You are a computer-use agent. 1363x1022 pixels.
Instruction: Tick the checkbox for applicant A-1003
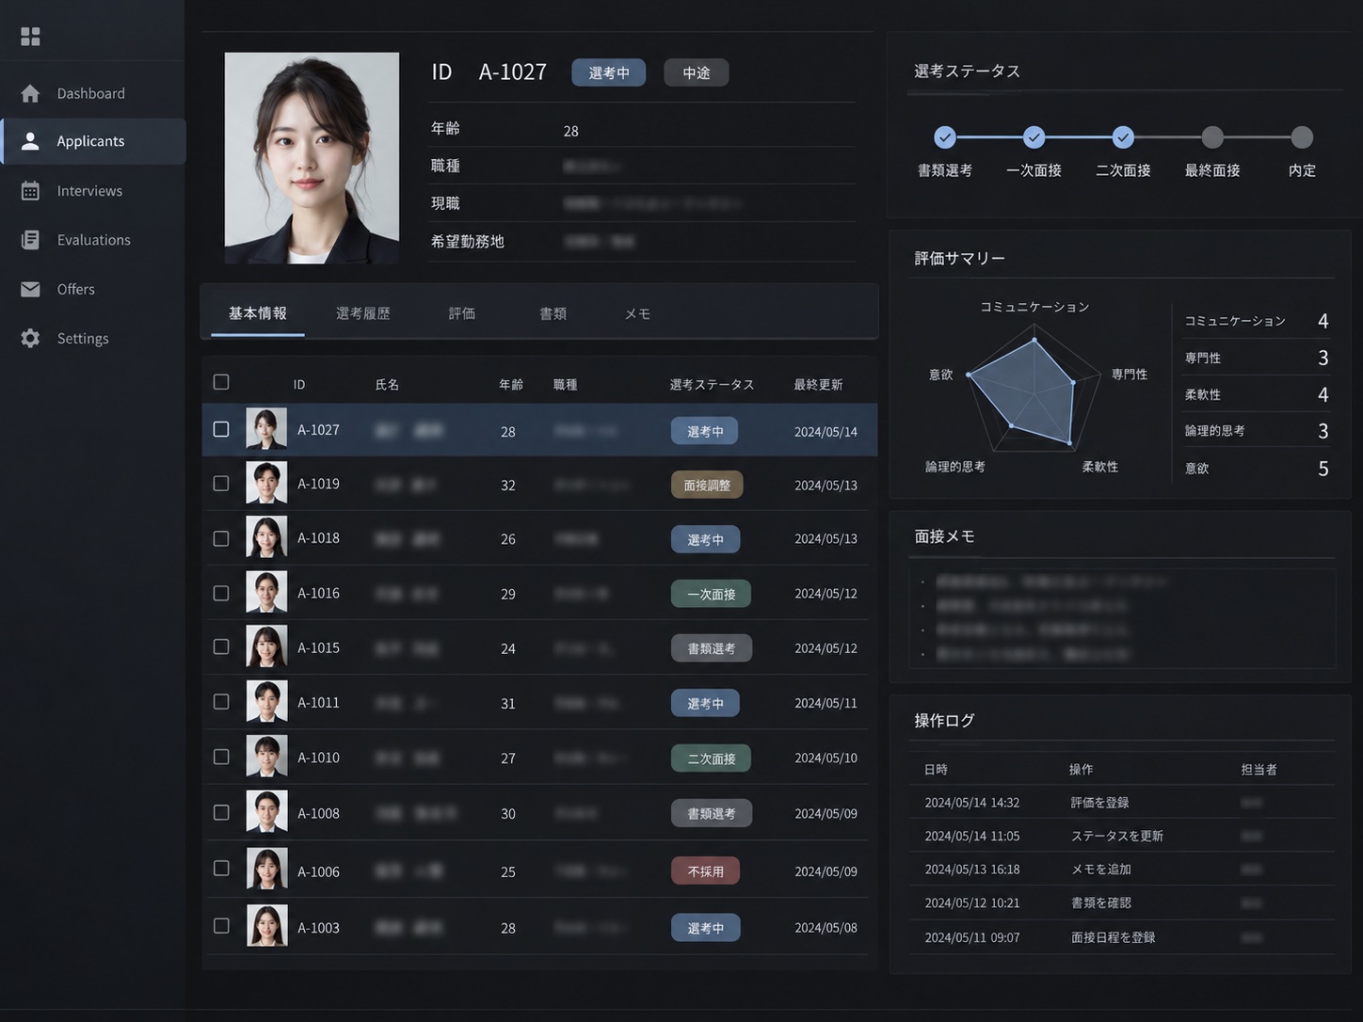[x=221, y=926]
